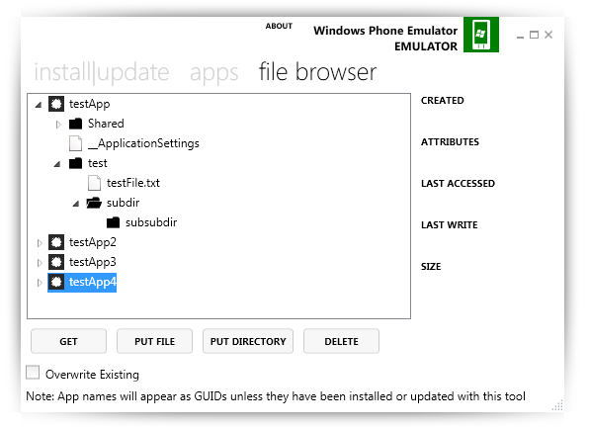Screen dimensions: 589x429
Task: Click the CREATED label
Action: [443, 100]
